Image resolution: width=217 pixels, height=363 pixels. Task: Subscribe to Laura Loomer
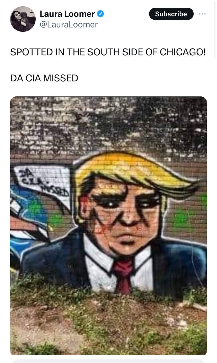point(171,14)
